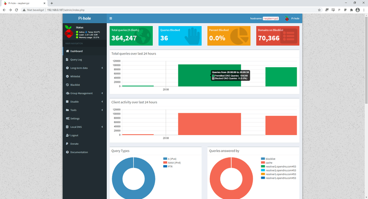Screen dimensions: 368x199
Task: Select the Total queries green card
Action: pos(131,36)
